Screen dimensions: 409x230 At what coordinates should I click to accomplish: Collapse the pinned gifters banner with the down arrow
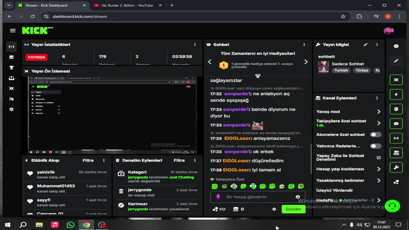point(258,76)
